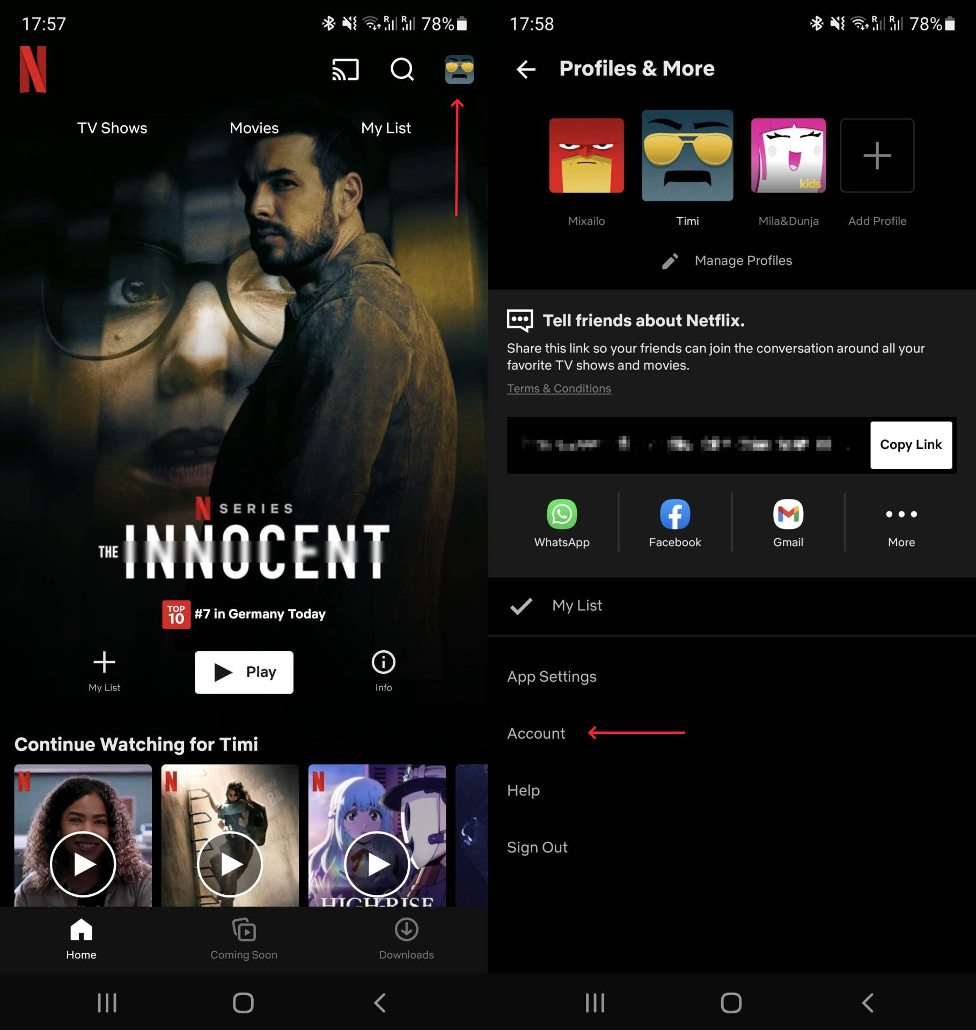Switch to the Movies tab
This screenshot has width=976, height=1030.
[x=254, y=128]
